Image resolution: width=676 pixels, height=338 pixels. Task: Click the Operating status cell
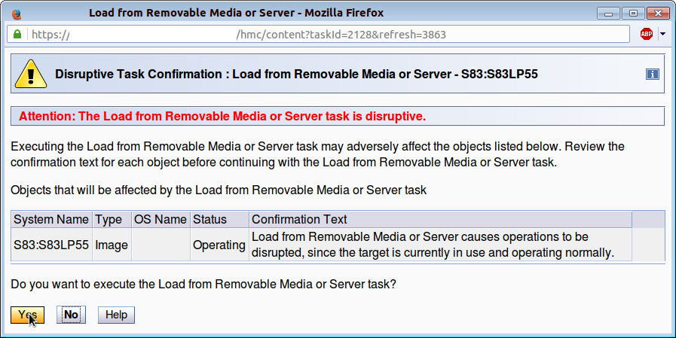[219, 245]
